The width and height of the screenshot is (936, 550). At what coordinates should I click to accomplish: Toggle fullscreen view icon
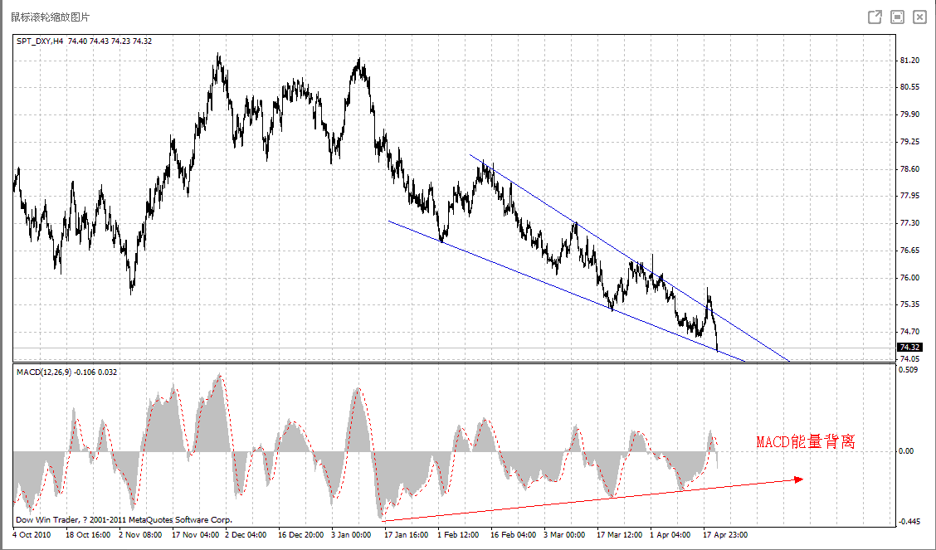(x=897, y=17)
